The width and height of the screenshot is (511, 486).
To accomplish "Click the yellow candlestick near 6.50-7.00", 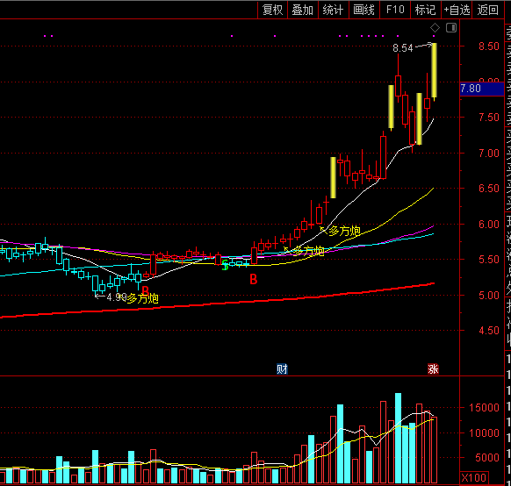I will (333, 178).
